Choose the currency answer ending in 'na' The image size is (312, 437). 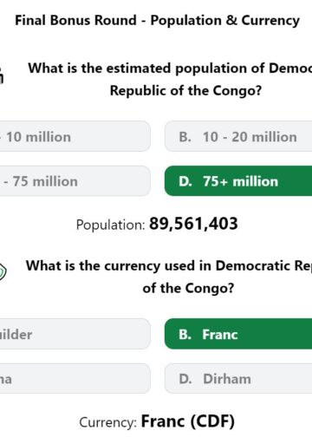(75, 379)
